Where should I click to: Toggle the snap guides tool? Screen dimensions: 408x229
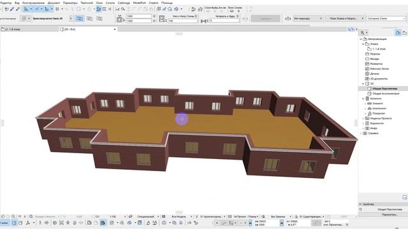(36, 9)
